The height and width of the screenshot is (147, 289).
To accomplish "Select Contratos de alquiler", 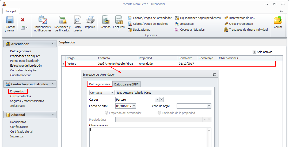I will (24, 70).
